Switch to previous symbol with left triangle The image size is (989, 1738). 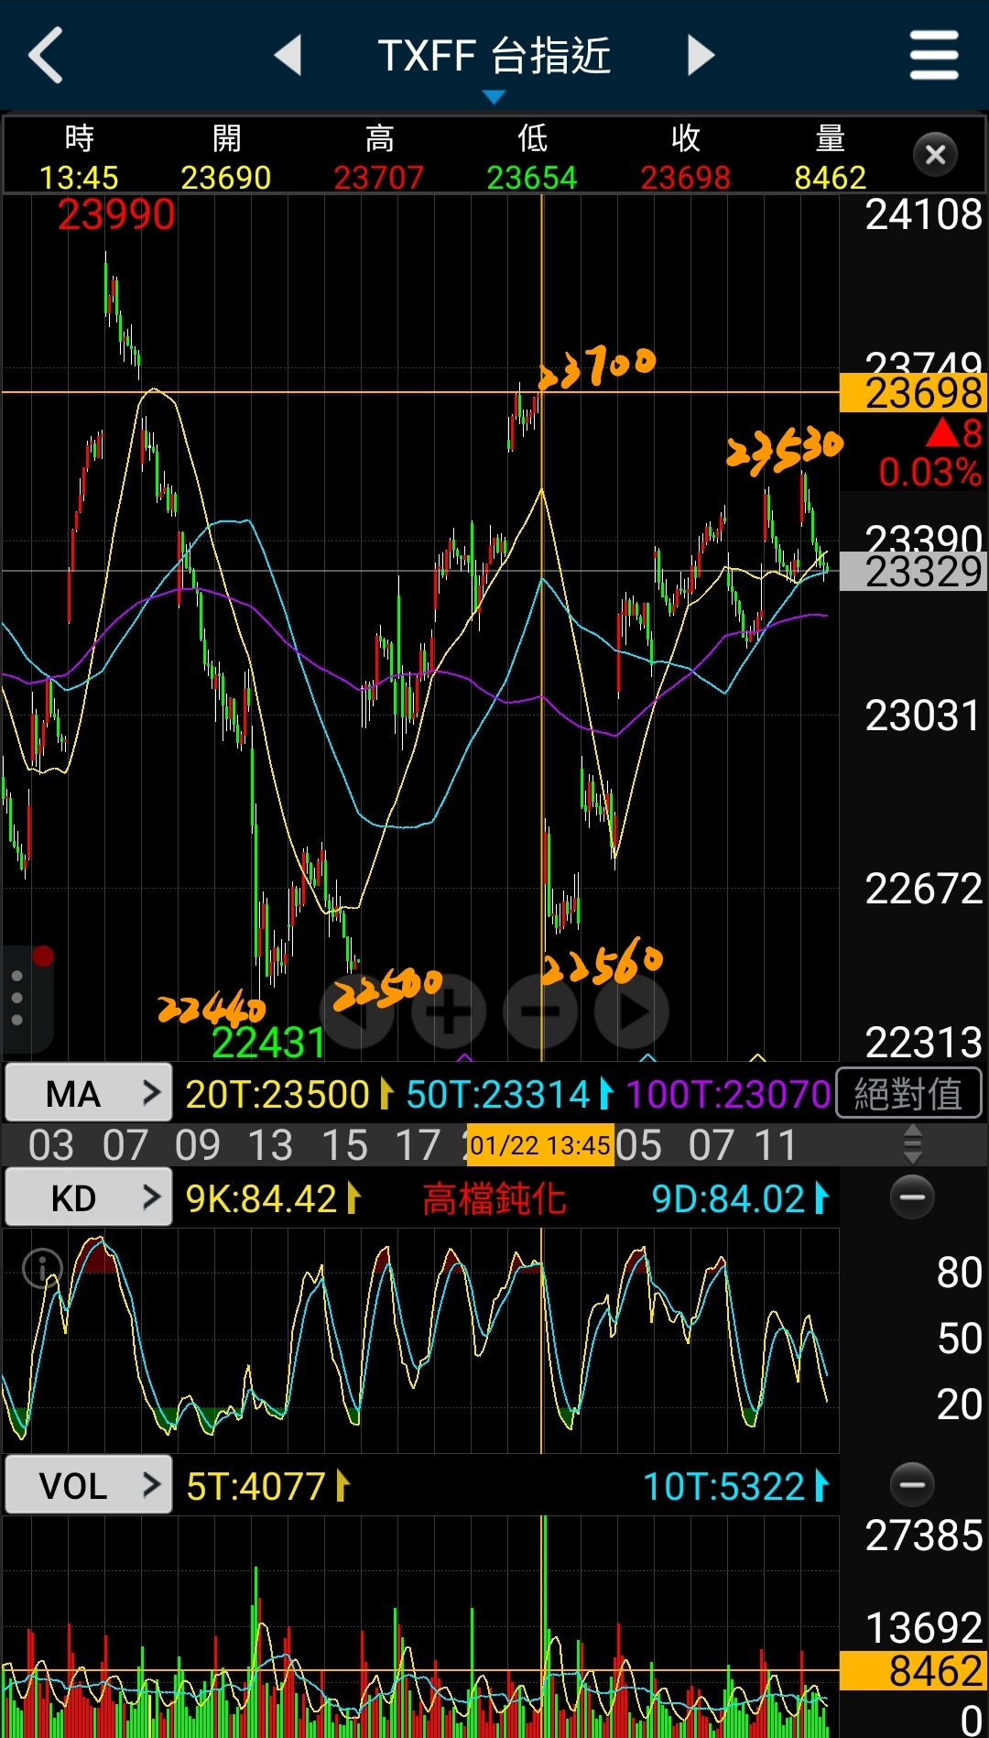point(288,55)
